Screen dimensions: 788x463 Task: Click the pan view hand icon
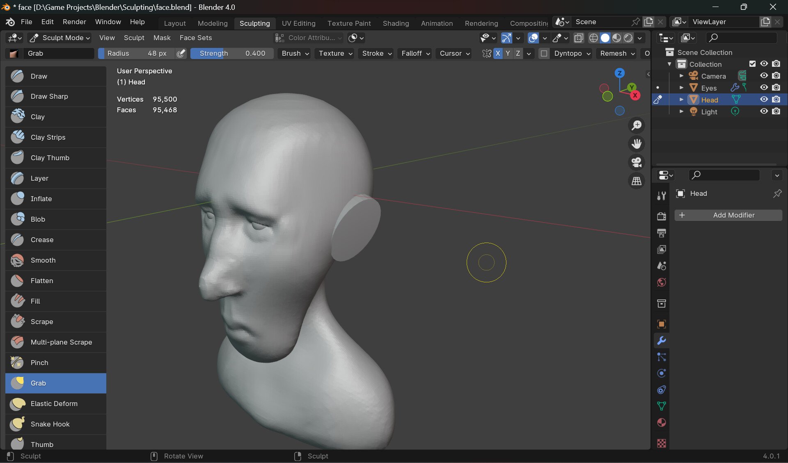[x=636, y=144]
